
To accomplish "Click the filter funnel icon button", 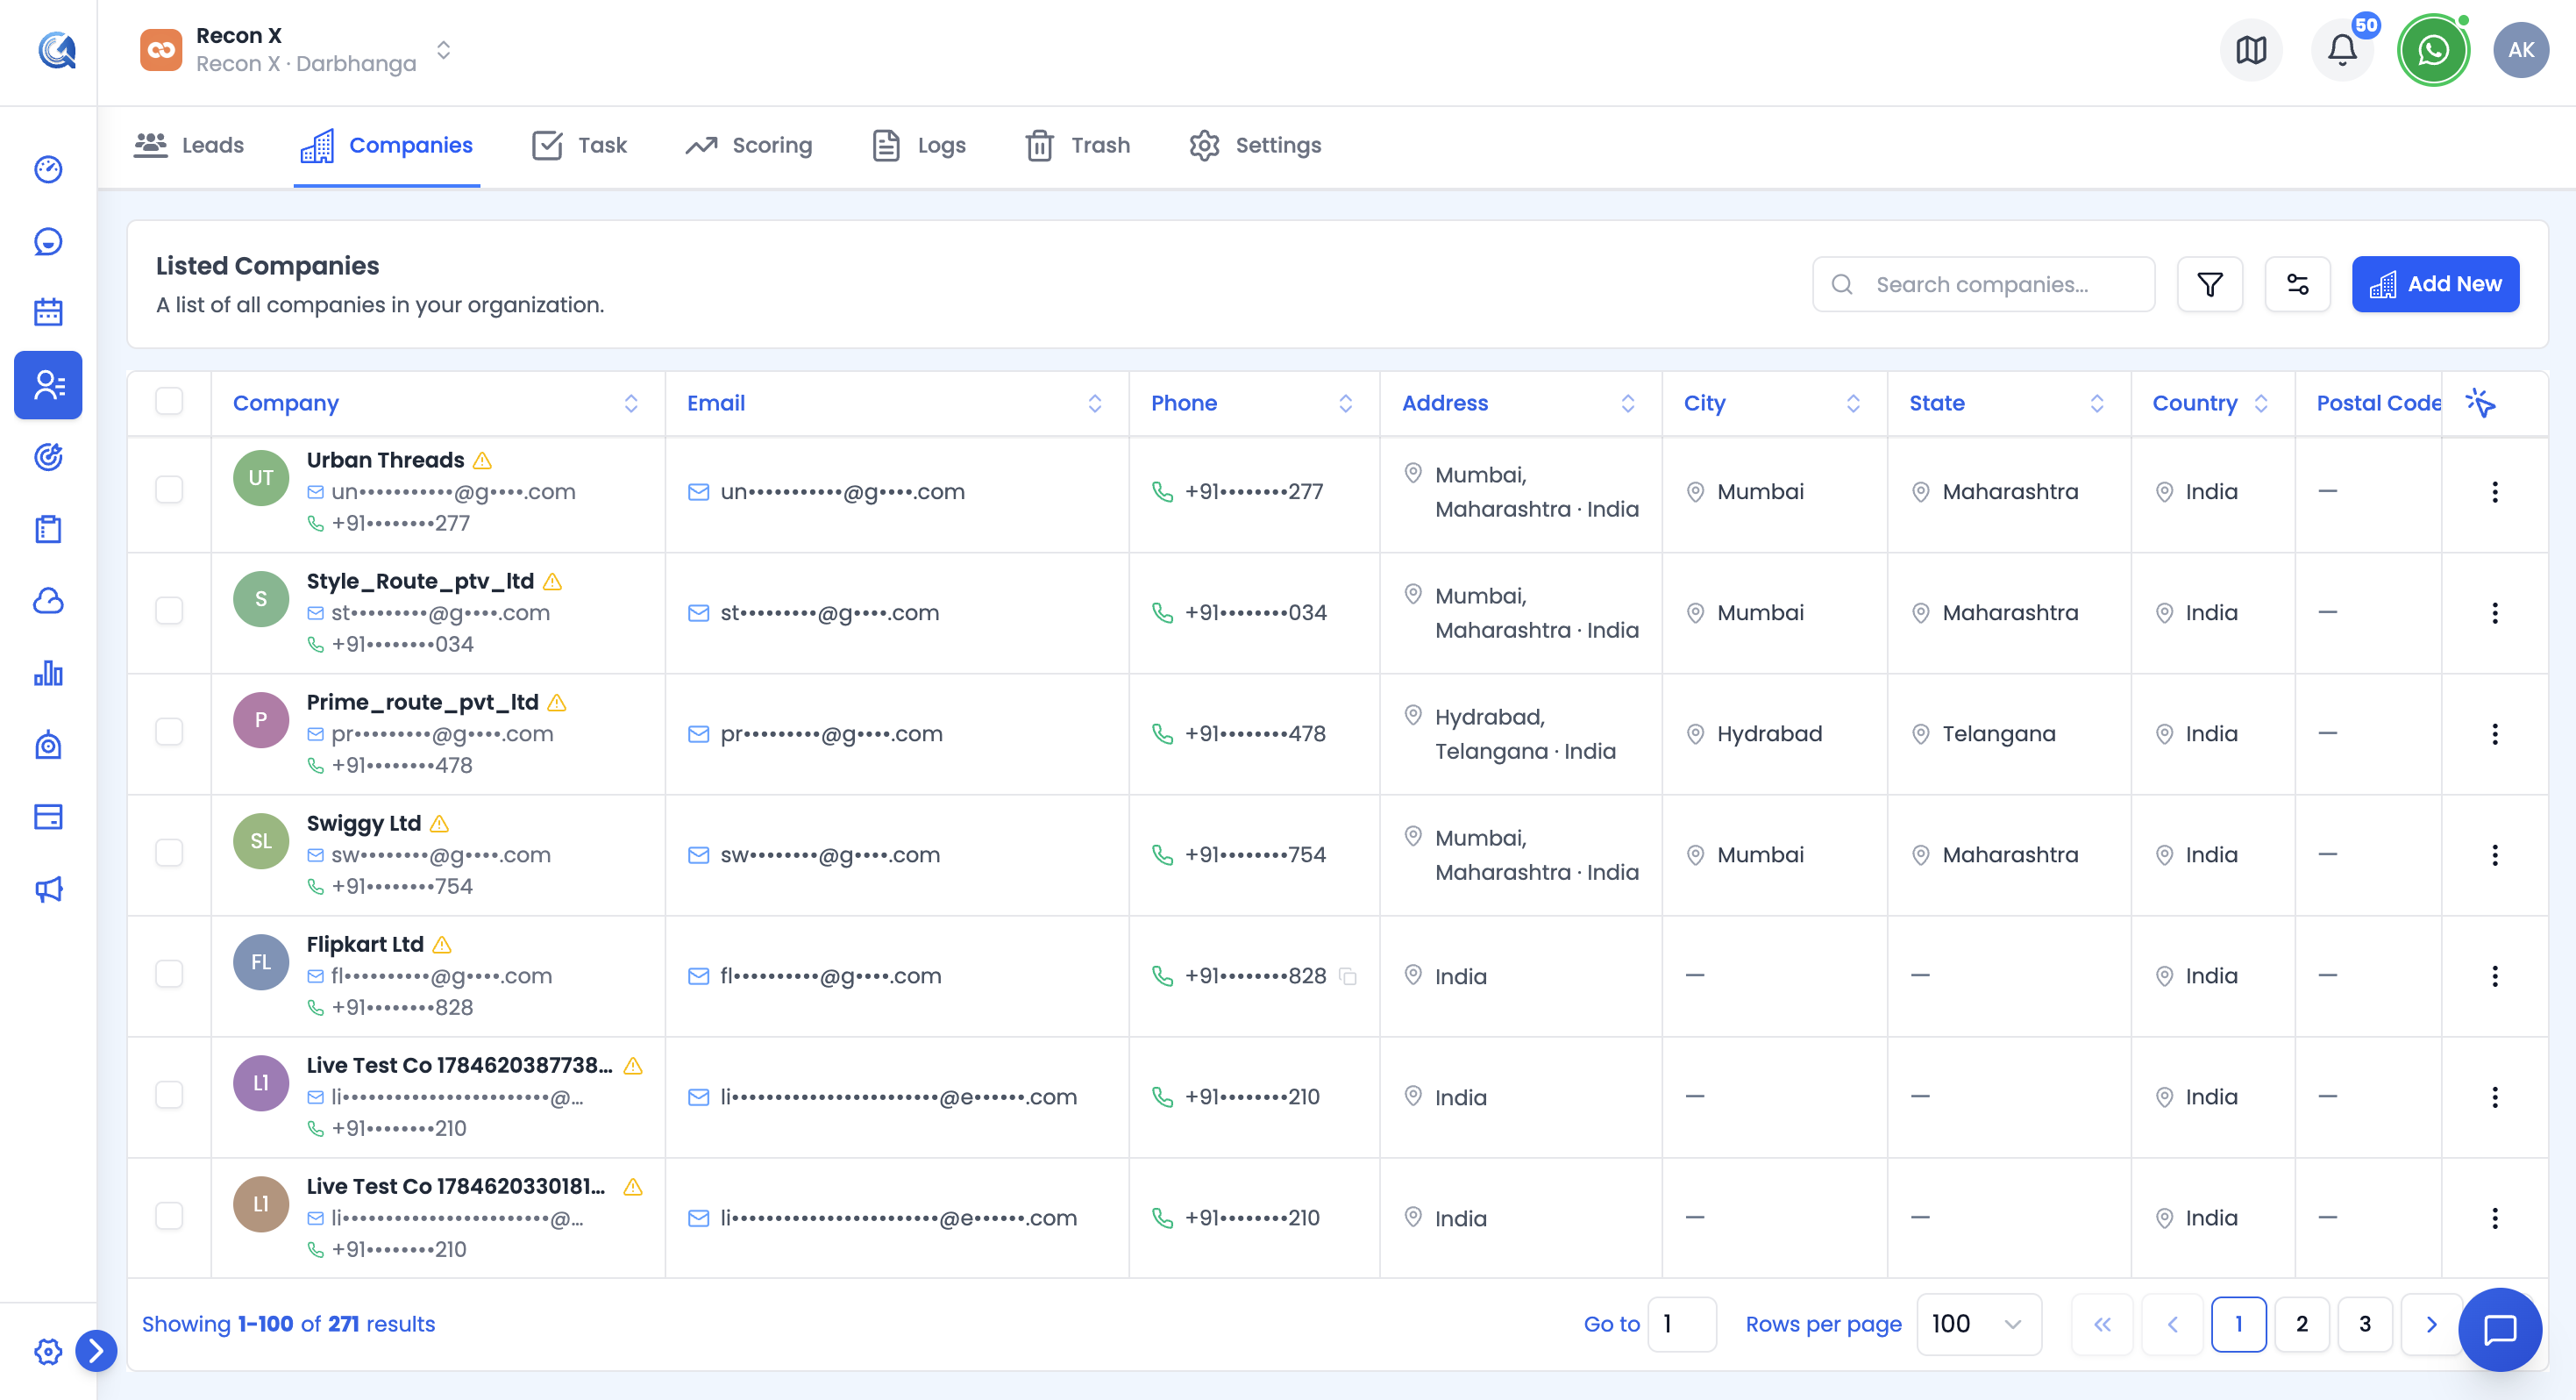I will click(x=2210, y=284).
